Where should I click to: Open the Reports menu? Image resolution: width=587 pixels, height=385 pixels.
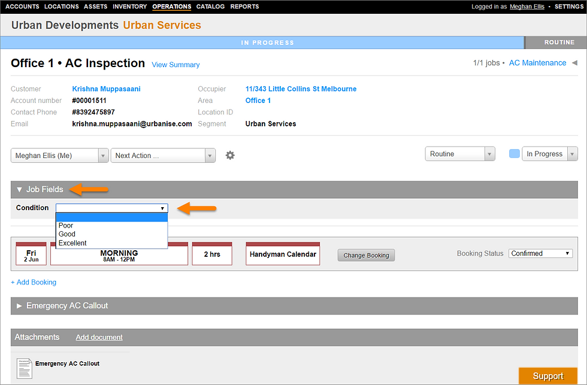(x=244, y=7)
